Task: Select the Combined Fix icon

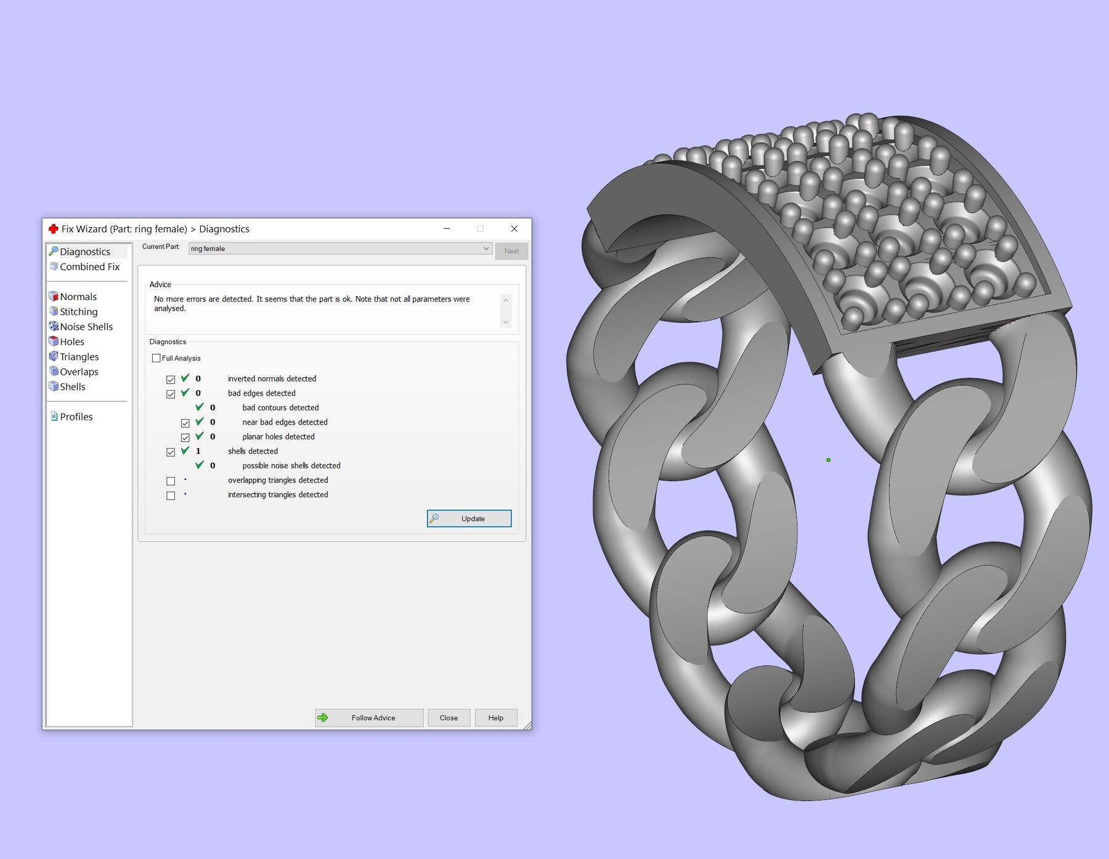Action: tap(54, 266)
